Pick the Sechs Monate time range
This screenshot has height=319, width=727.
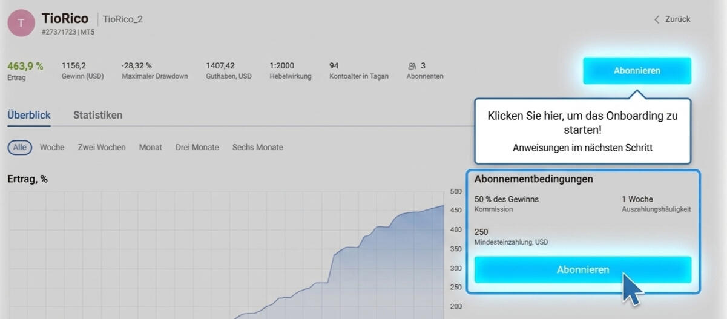point(257,147)
